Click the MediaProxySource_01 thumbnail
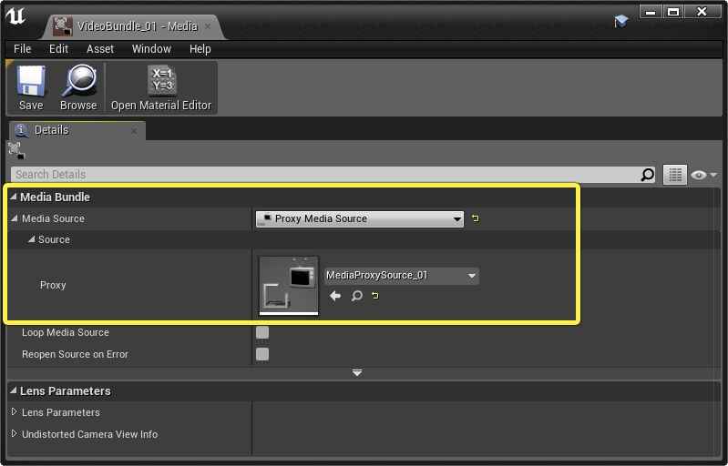Viewport: 728px width, 466px height. 289,285
